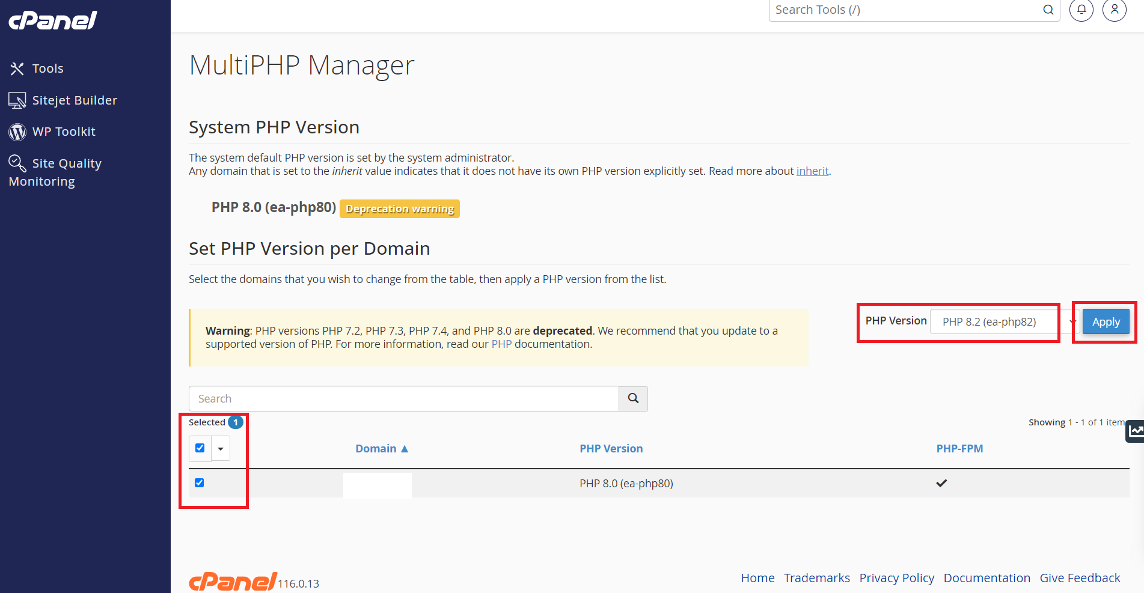Sort the table by Domain

click(376, 449)
